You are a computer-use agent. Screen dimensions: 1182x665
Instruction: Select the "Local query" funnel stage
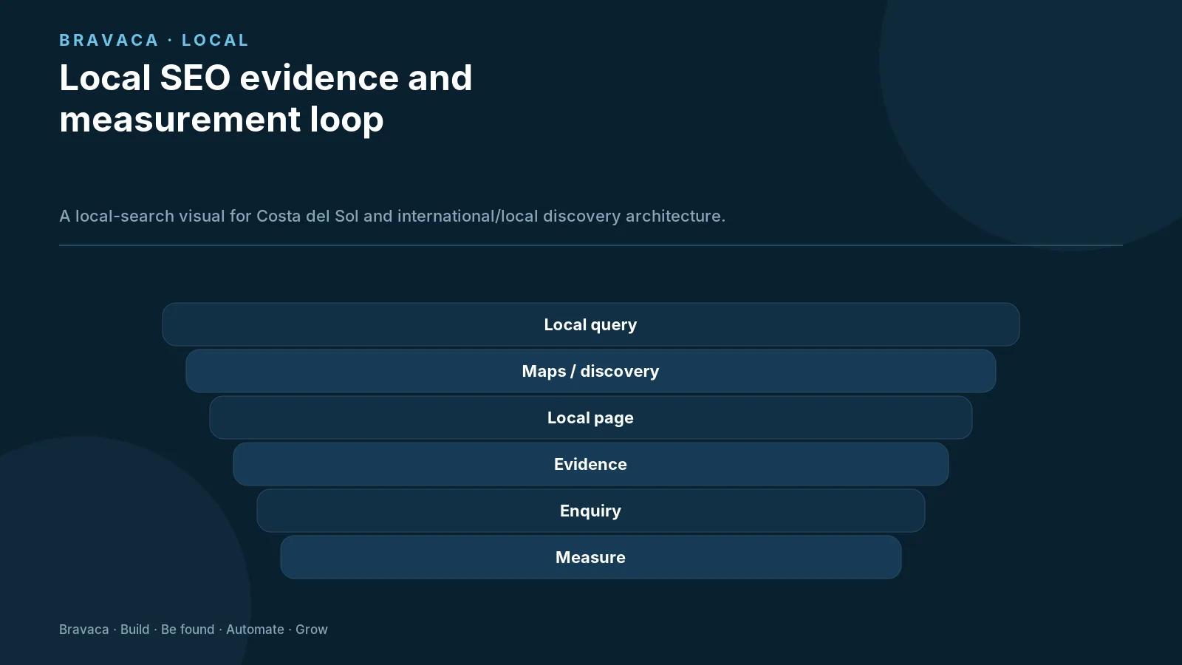pos(591,324)
